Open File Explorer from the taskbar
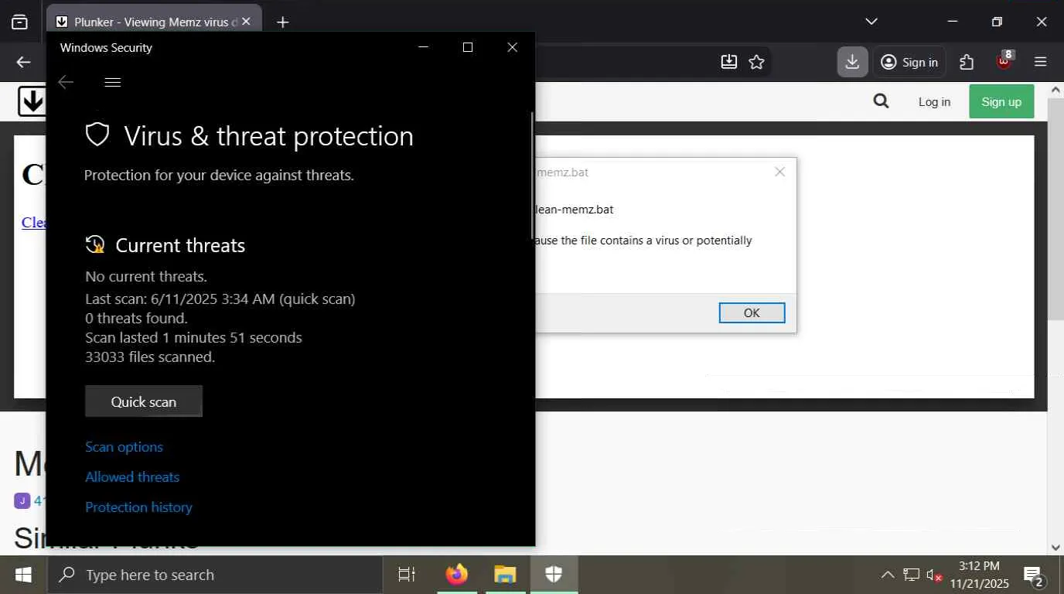The image size is (1064, 594). [505, 575]
